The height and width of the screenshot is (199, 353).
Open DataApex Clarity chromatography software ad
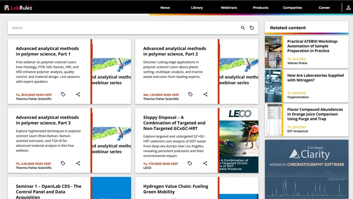pyautogui.click(x=307, y=169)
